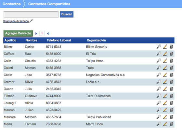Viewport: 182px width, 130px height.
Task: Edit the Fillmer Gustavo contact
Action: click(165, 96)
